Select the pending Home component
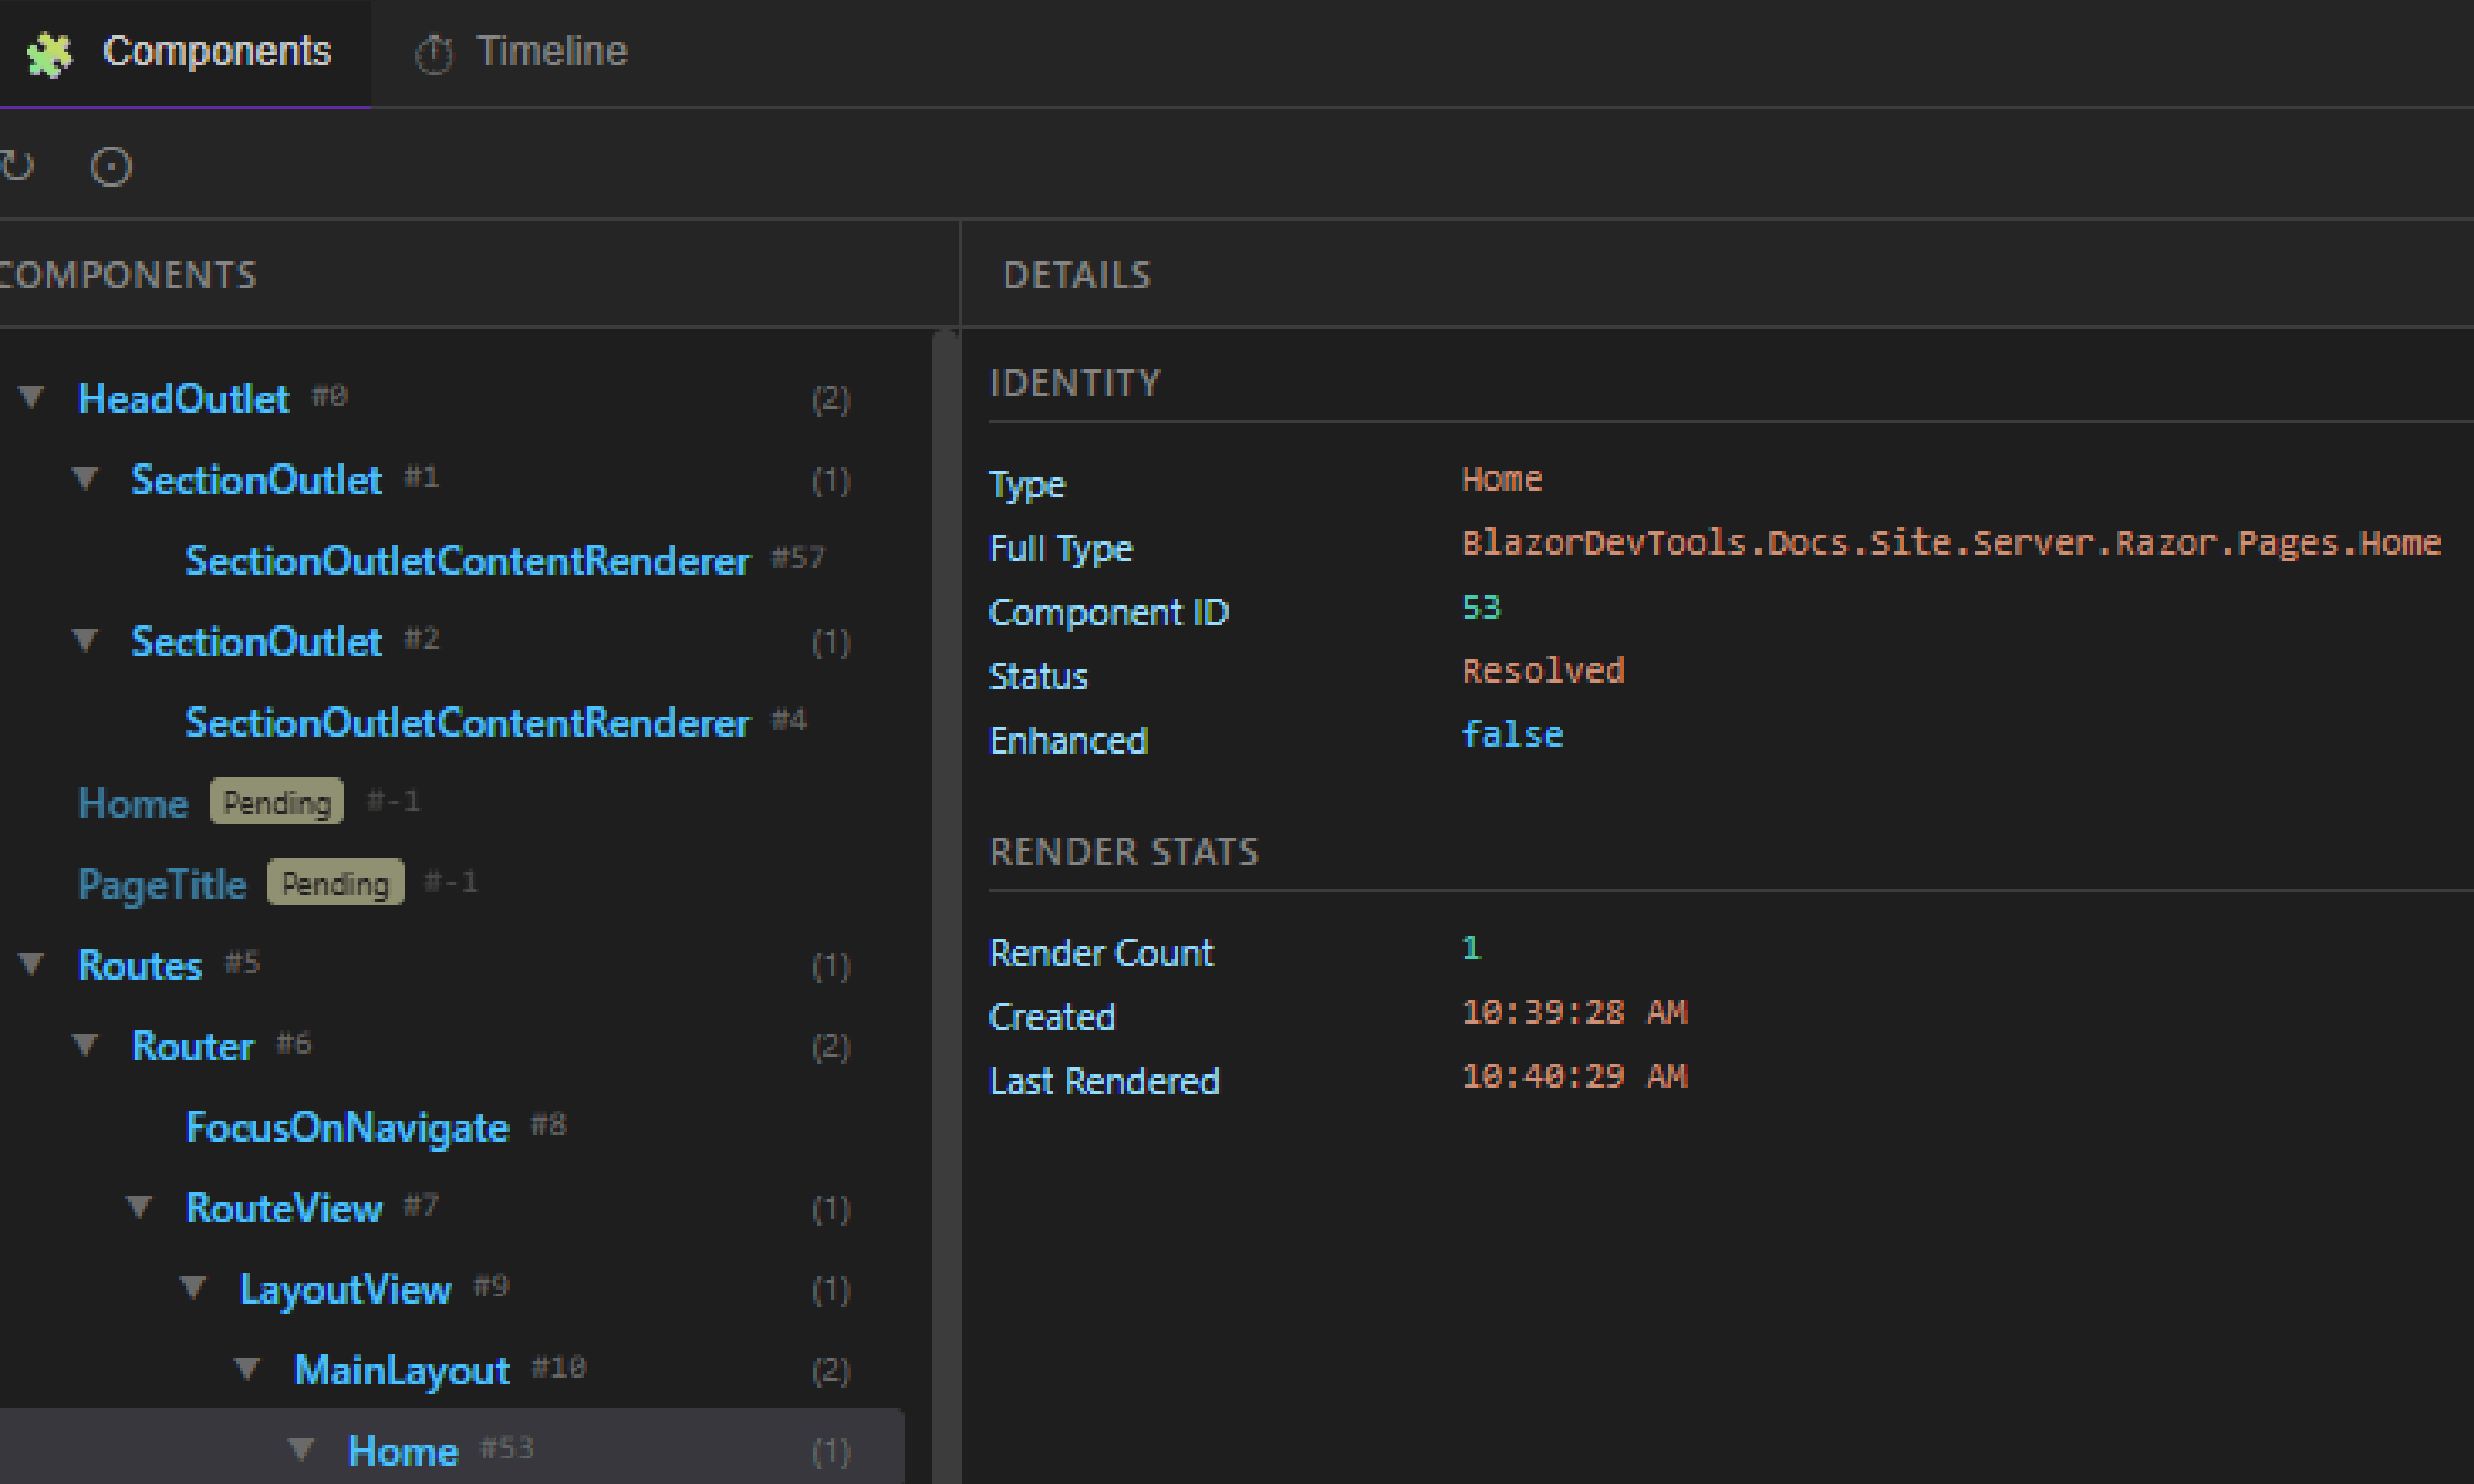This screenshot has width=2474, height=1484. [132, 802]
